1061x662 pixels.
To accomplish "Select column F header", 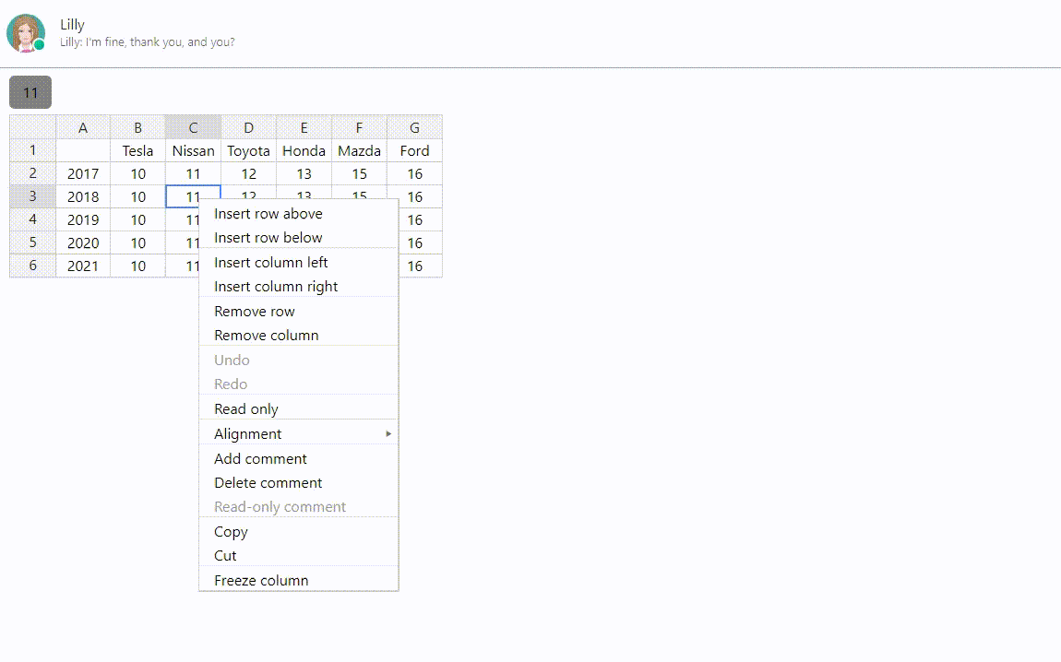I will coord(359,127).
